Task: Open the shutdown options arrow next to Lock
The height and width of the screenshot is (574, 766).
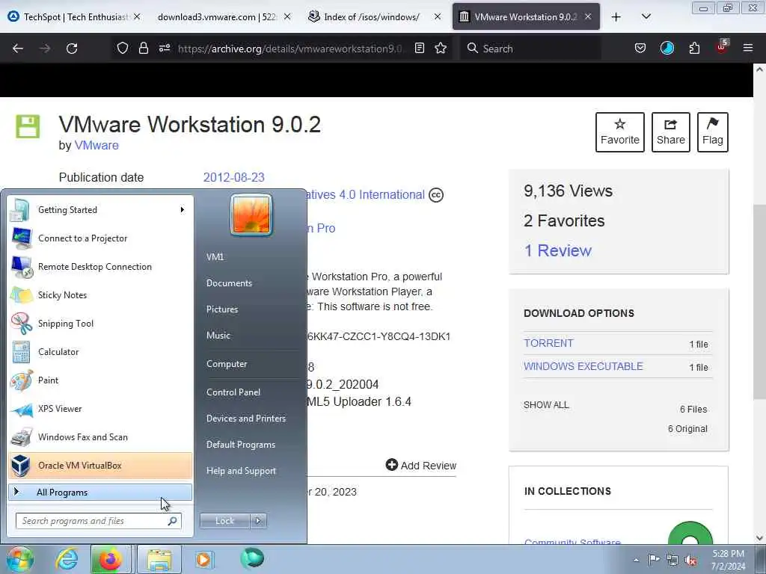Action: [258, 521]
